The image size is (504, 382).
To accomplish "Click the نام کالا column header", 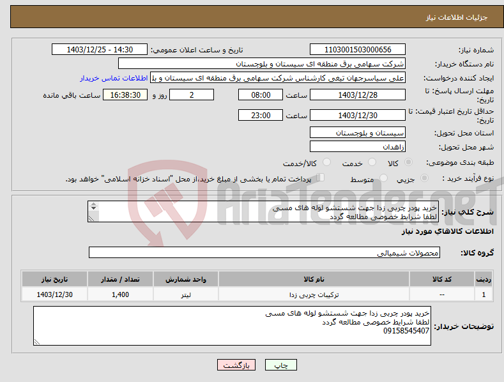I will point(314,279).
